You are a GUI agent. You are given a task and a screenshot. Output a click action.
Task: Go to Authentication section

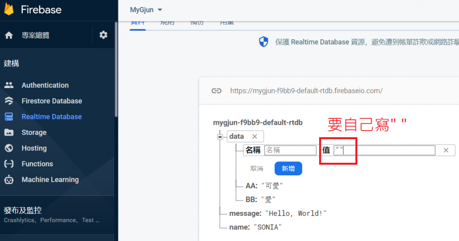pyautogui.click(x=45, y=85)
